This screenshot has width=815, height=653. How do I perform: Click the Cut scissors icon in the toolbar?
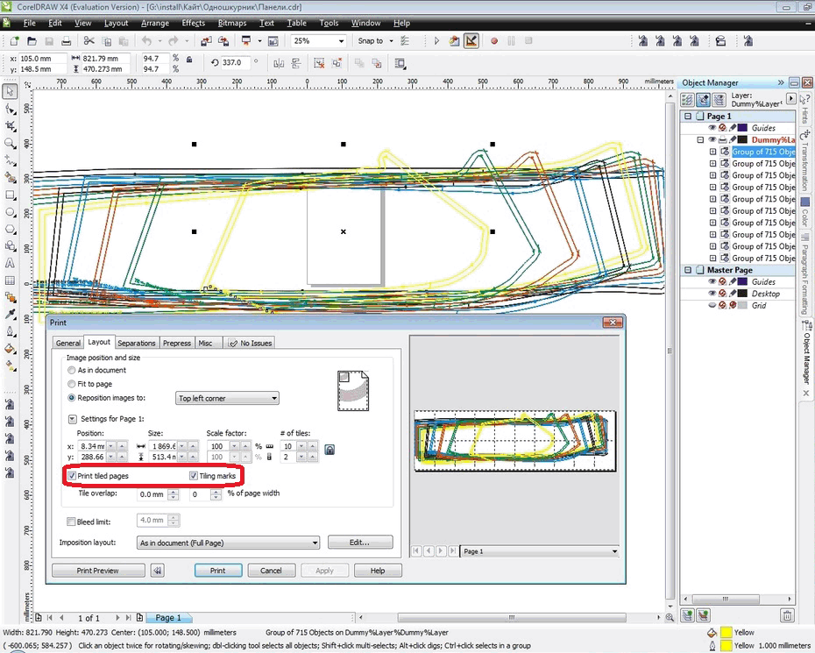pyautogui.click(x=89, y=40)
